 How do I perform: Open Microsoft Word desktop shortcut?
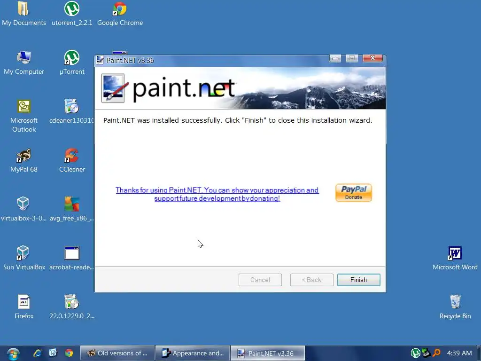pyautogui.click(x=455, y=259)
